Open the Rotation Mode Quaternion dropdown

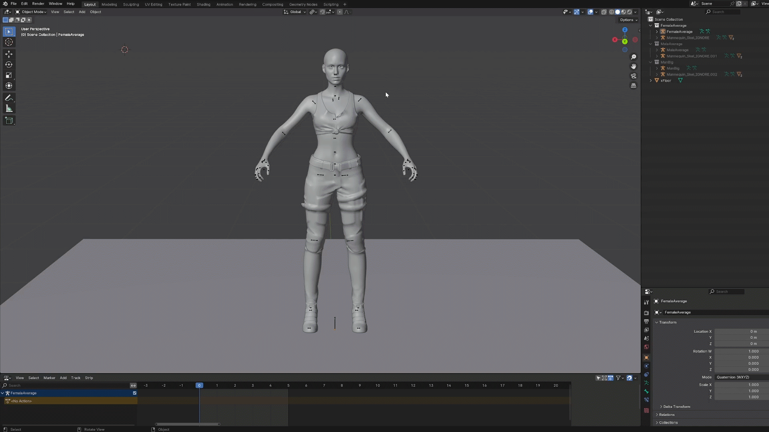pyautogui.click(x=741, y=377)
